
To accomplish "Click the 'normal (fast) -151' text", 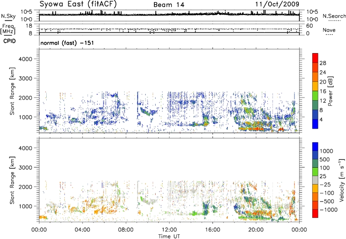I will coord(67,43).
